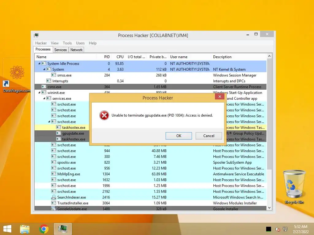This screenshot has width=314, height=235.
Task: Select the svchost.exe row with PID 944
Action: coord(150,151)
